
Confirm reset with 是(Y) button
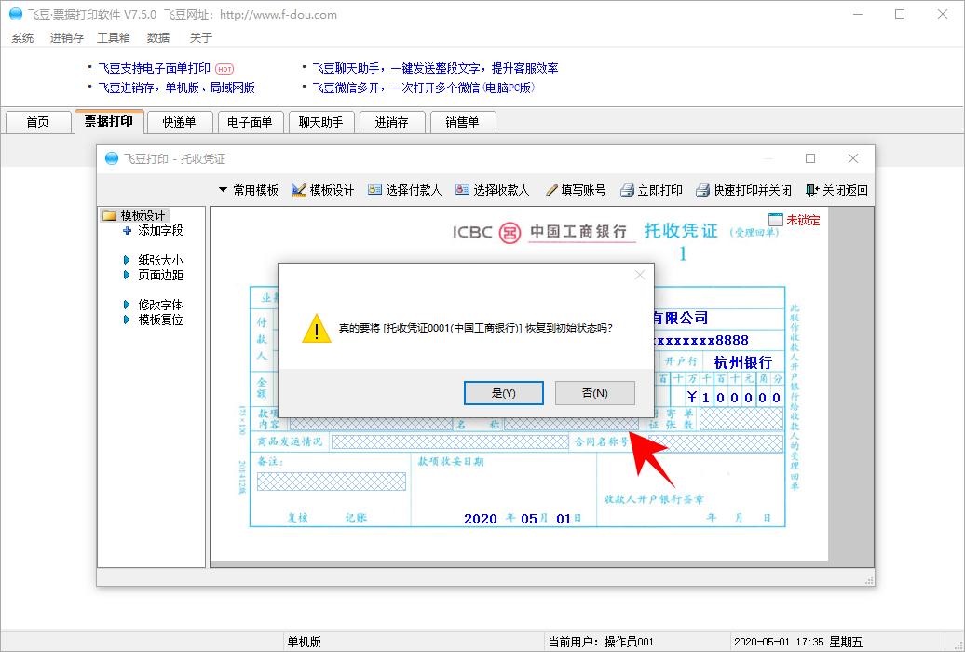coord(503,393)
